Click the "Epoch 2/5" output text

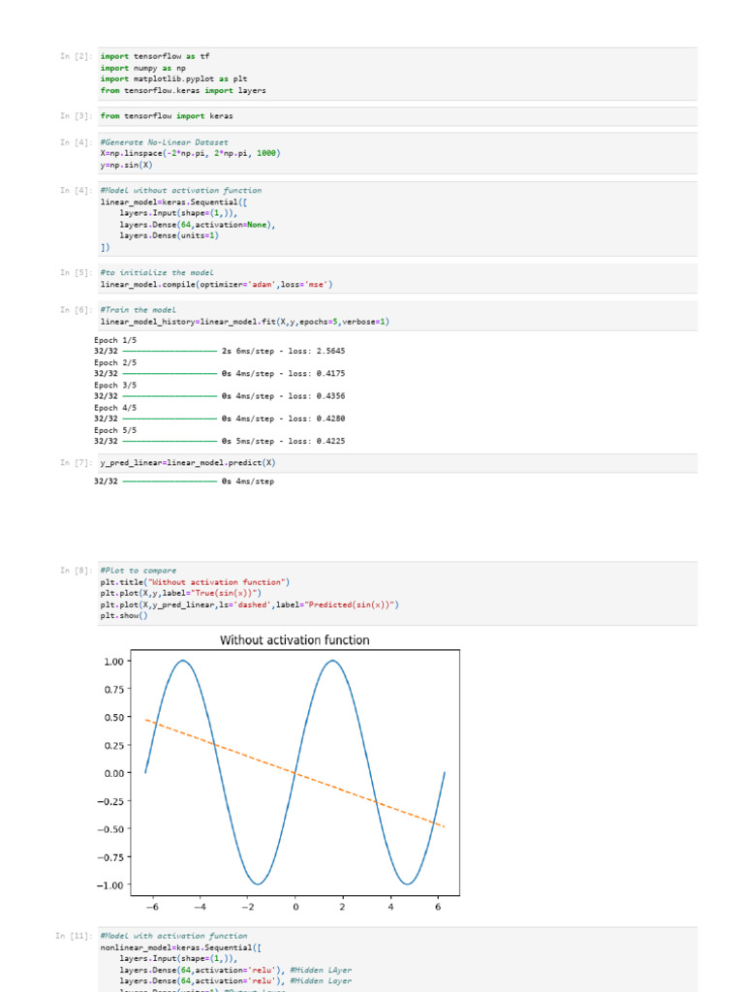[114, 362]
